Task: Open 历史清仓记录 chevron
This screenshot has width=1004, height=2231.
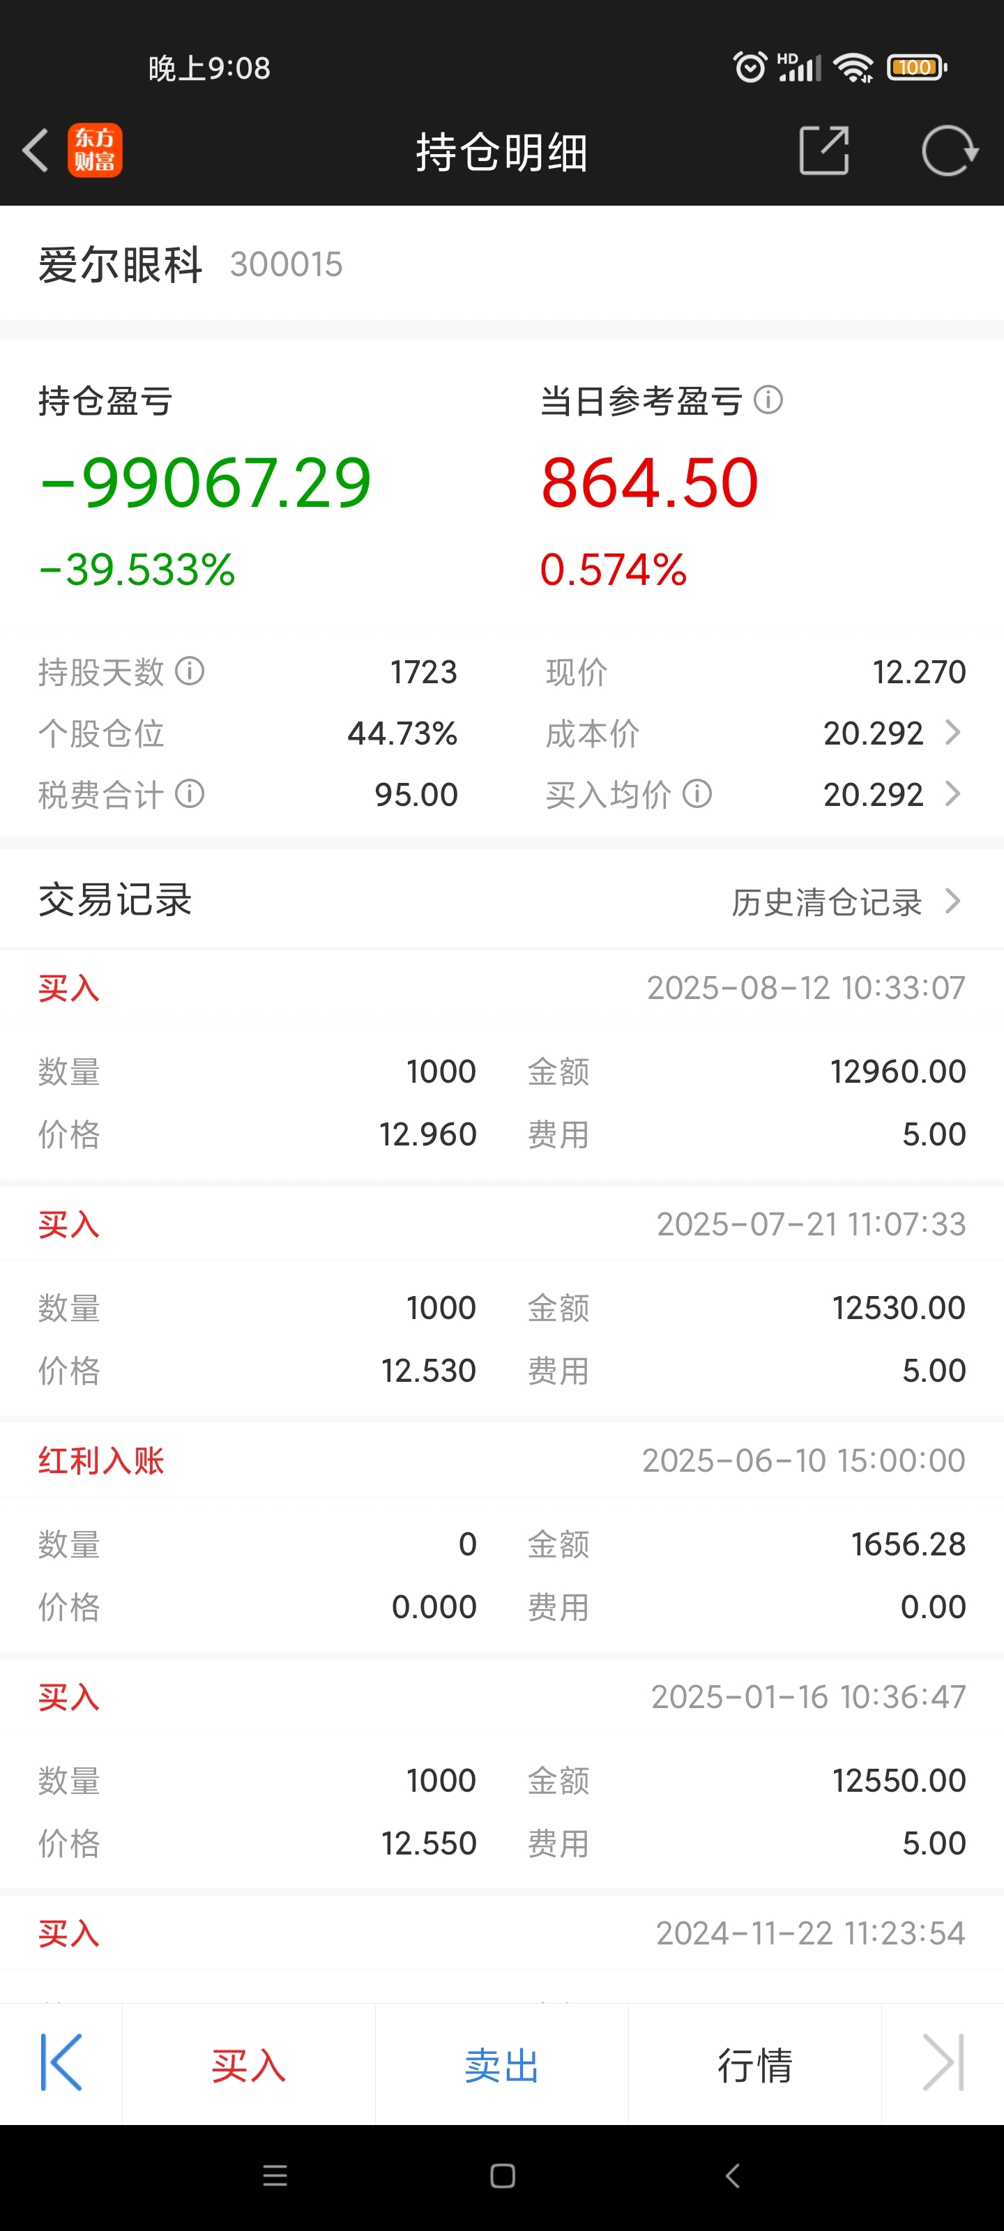Action: 953,901
